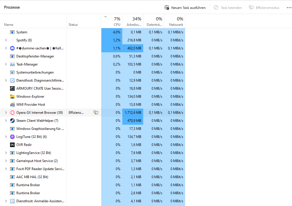Screen dimensions: 292x206
Task: Click the ARMOURY CRATE User Session icon
Action: tap(12, 88)
